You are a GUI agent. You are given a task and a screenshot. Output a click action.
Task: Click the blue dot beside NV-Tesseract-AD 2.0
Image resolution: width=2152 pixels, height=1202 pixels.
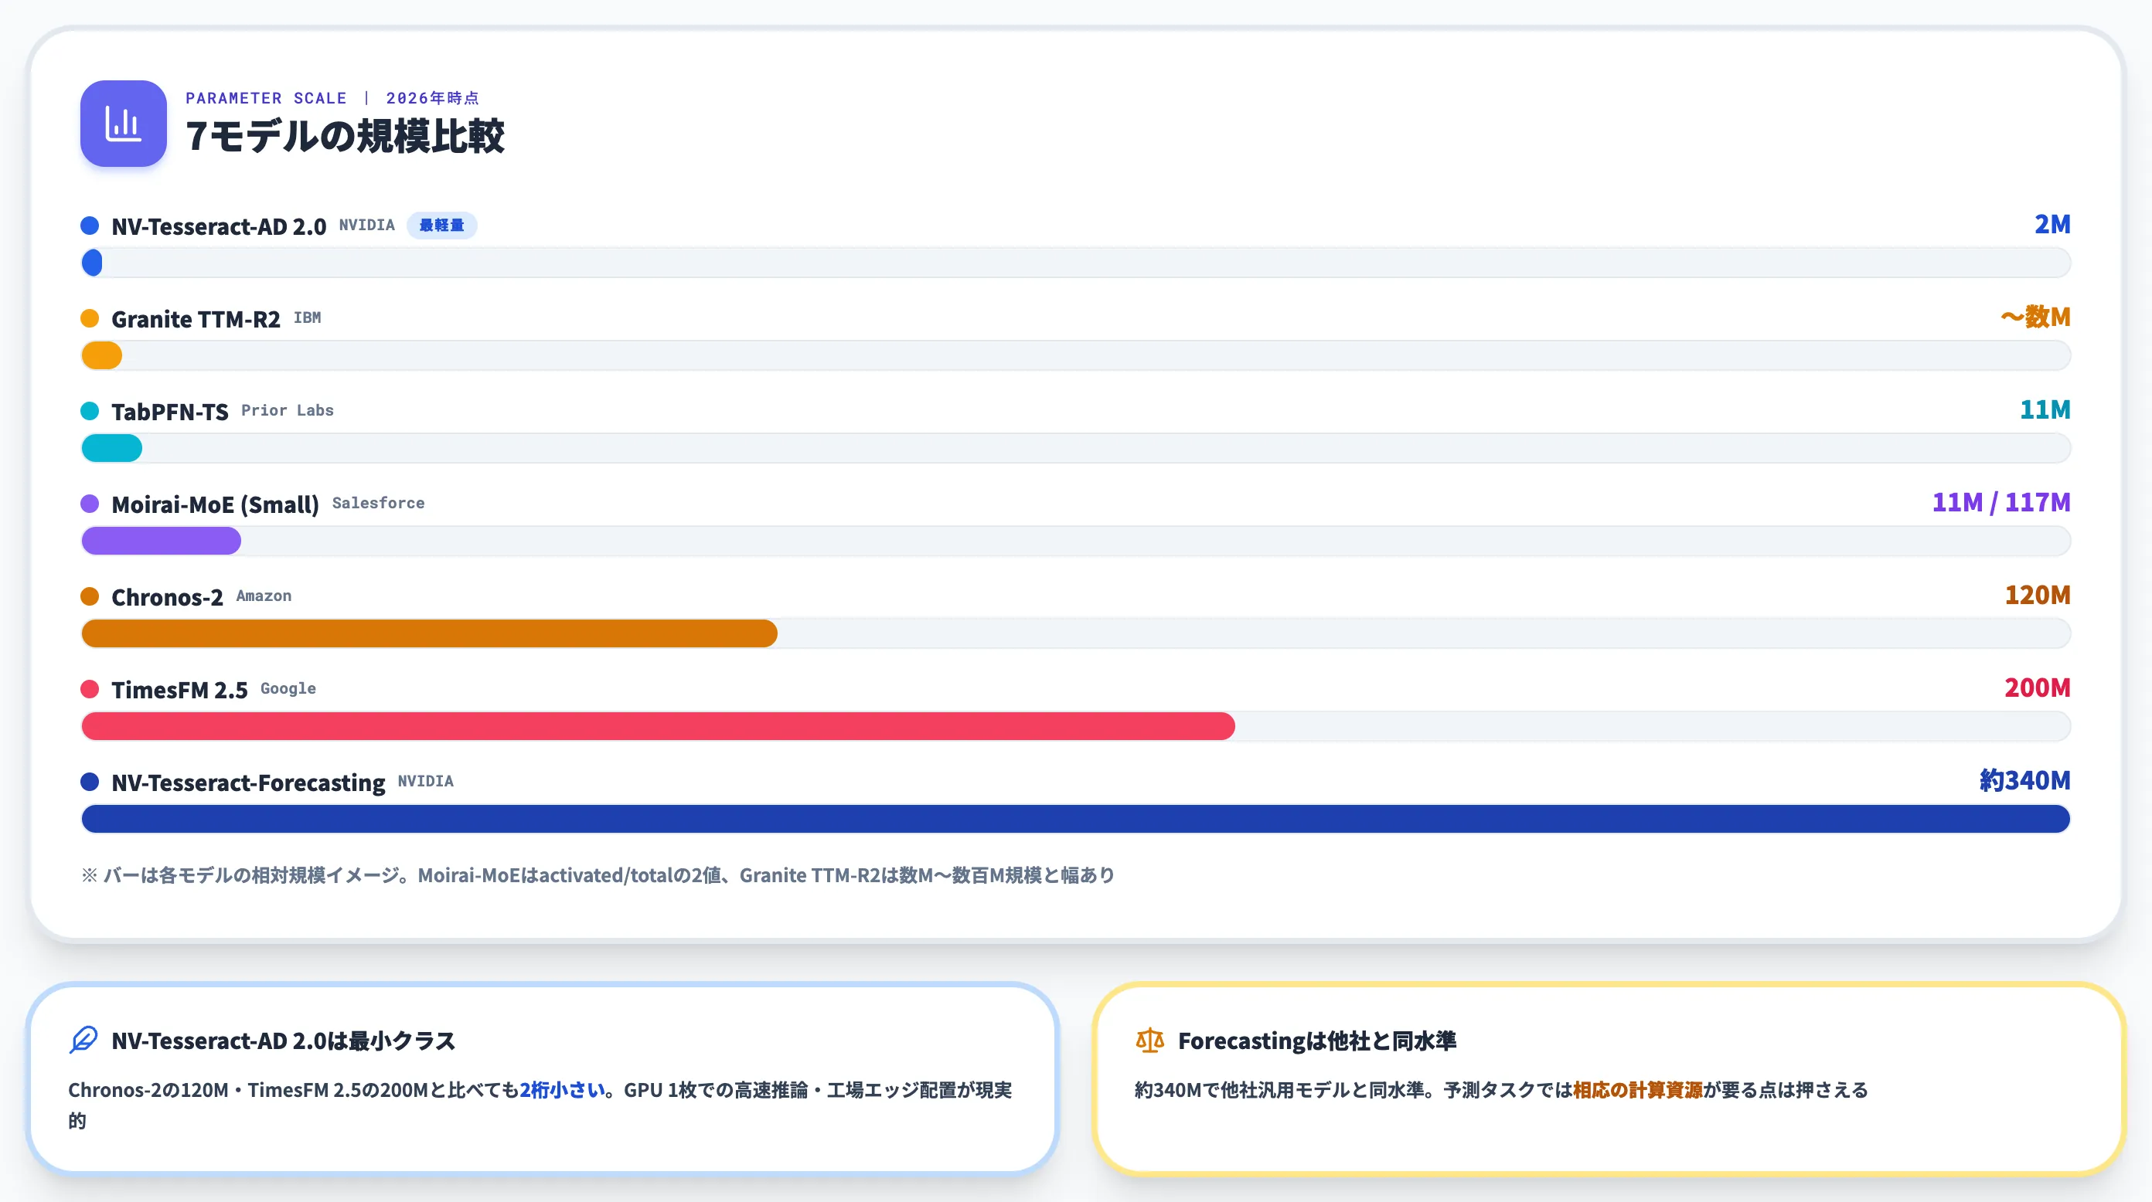(90, 226)
